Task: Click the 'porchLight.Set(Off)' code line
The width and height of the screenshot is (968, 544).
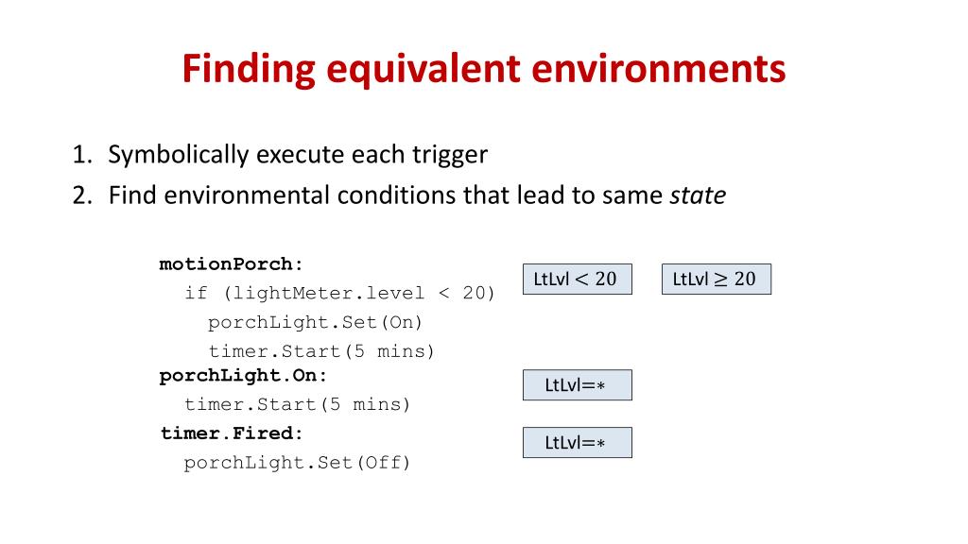Action: tap(297, 463)
